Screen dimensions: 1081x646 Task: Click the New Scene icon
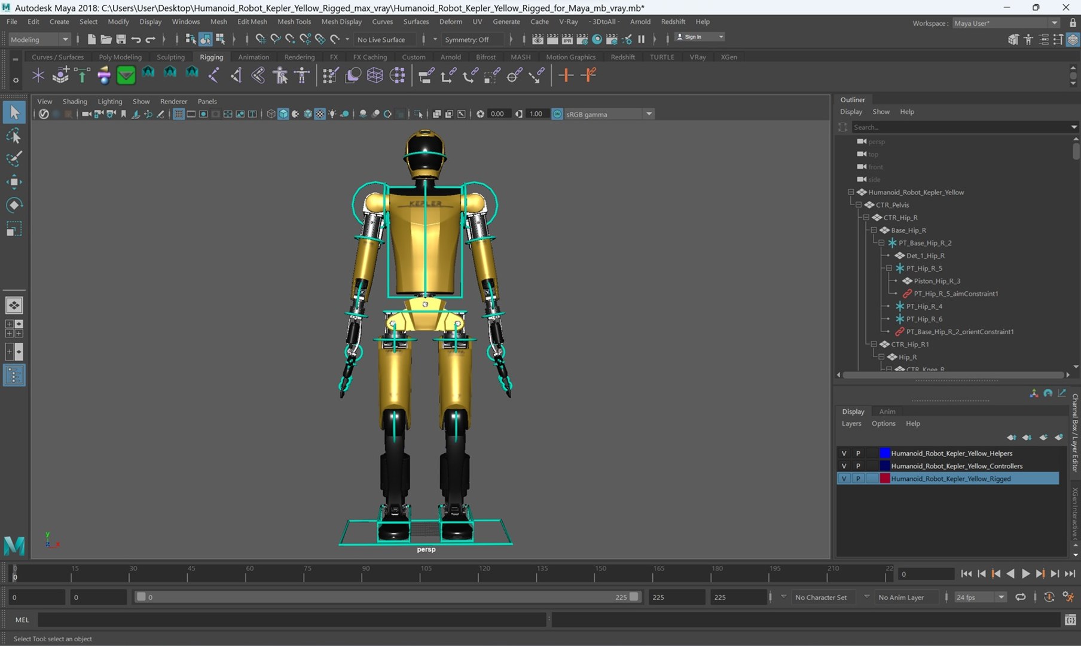tap(91, 39)
